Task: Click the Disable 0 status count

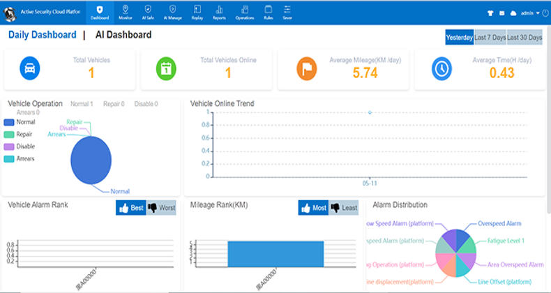Action: pyautogui.click(x=146, y=104)
